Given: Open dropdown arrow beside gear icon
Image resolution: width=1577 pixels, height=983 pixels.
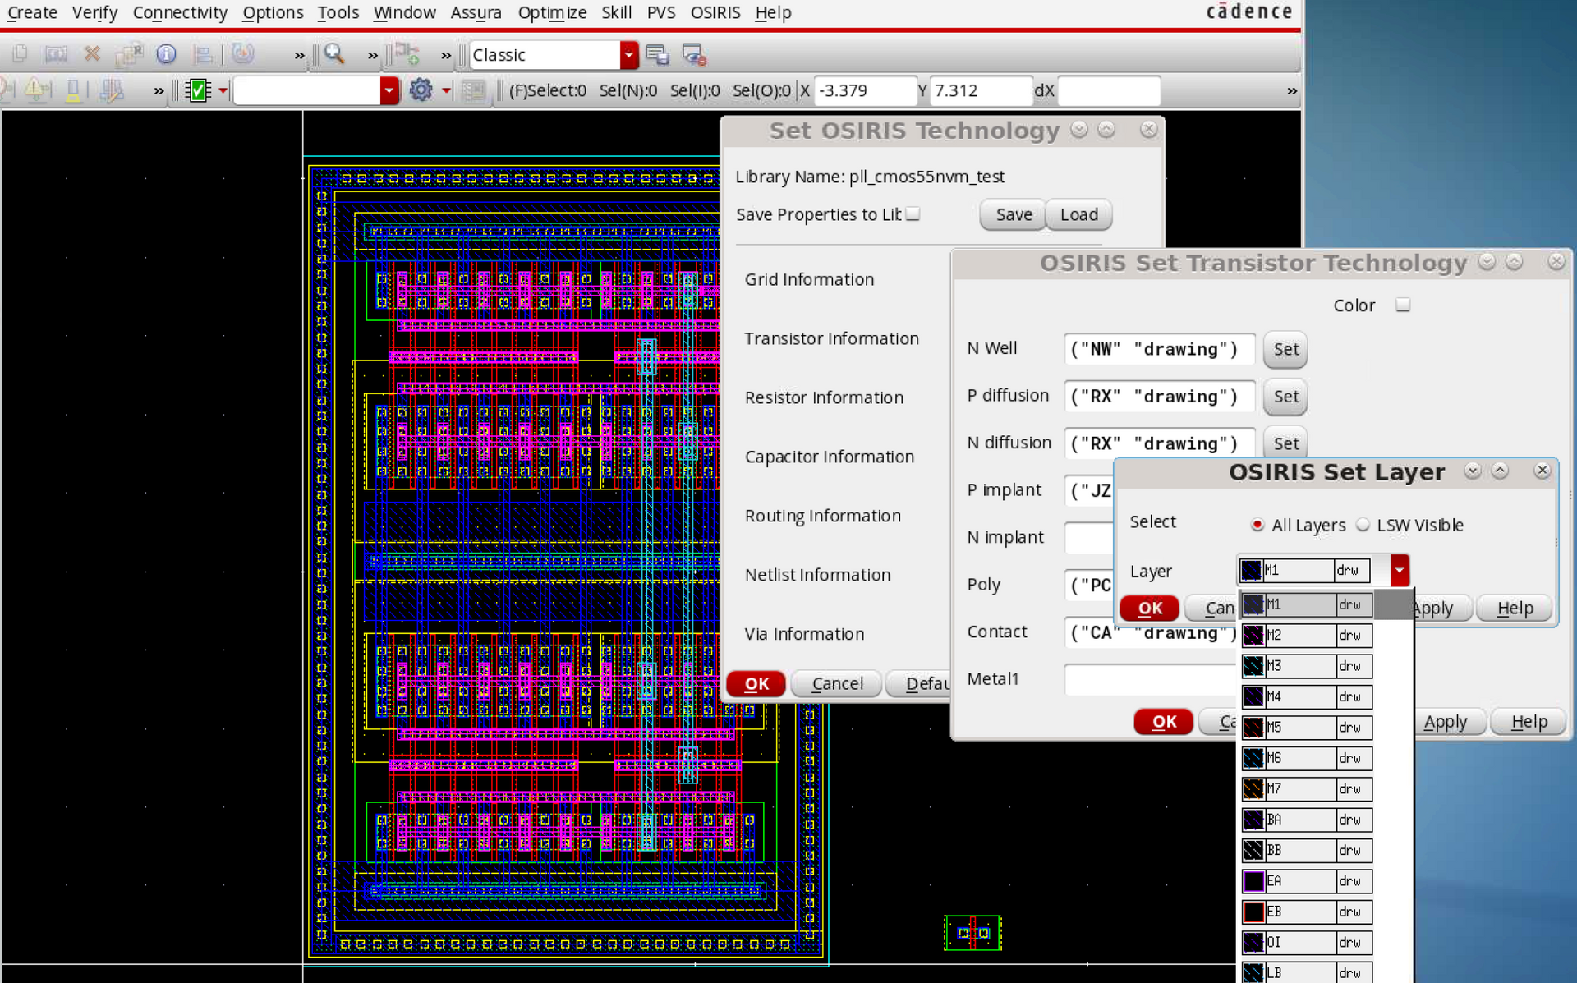Looking at the screenshot, I should 446,90.
